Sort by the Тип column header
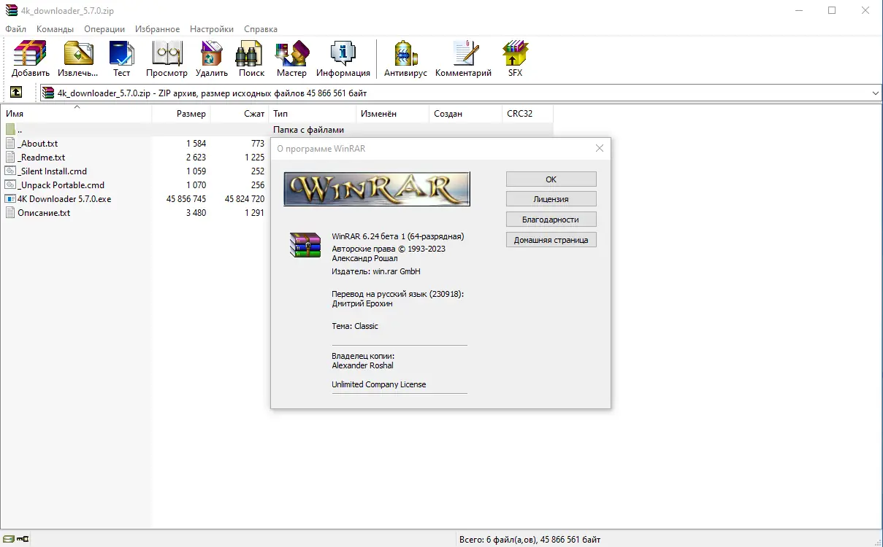883x547 pixels. (x=313, y=114)
